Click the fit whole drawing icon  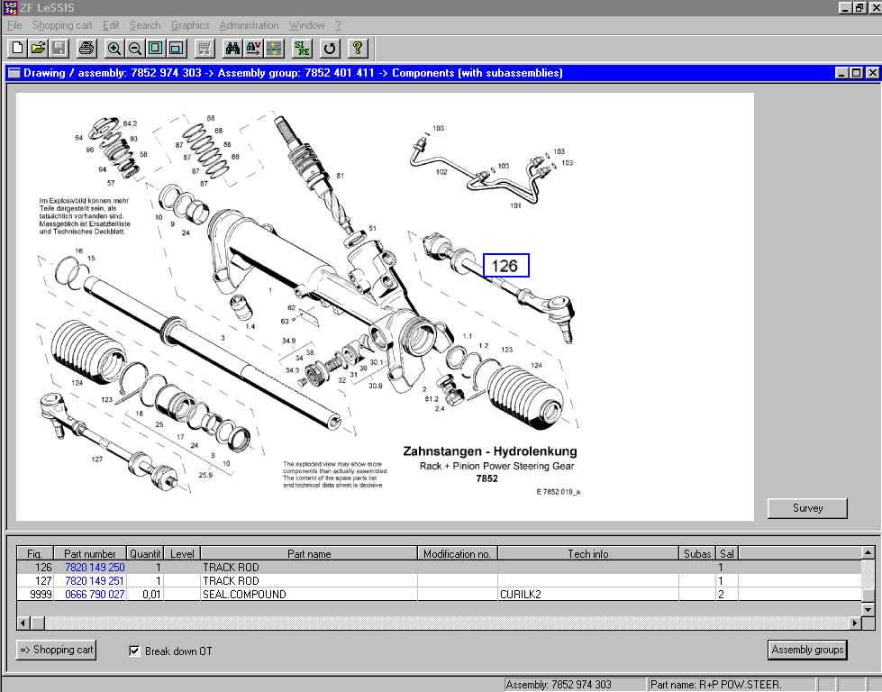(155, 49)
